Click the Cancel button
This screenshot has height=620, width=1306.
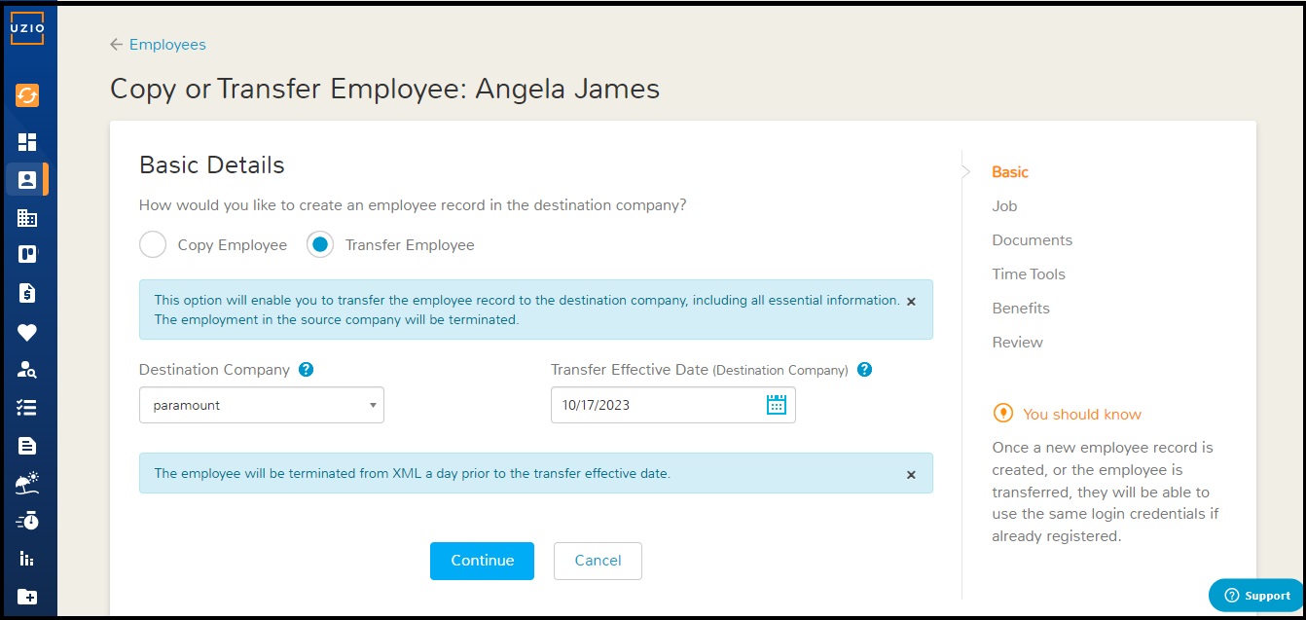598,561
